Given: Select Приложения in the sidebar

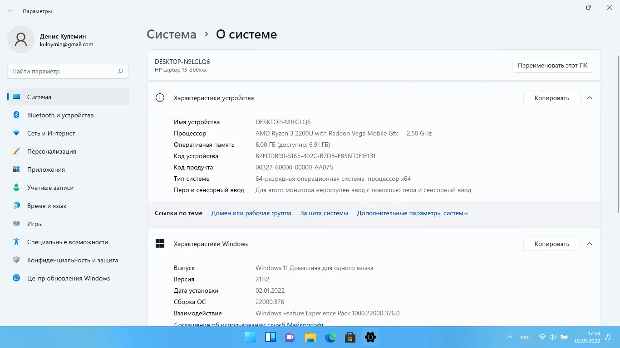Looking at the screenshot, I should coord(68,169).
